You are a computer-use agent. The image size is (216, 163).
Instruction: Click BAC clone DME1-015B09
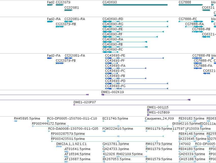(x=181, y=115)
